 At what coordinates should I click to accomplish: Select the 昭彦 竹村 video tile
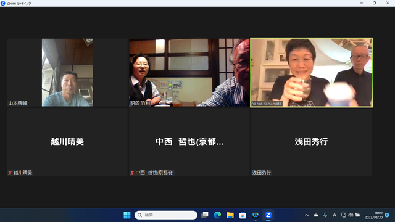pos(189,73)
